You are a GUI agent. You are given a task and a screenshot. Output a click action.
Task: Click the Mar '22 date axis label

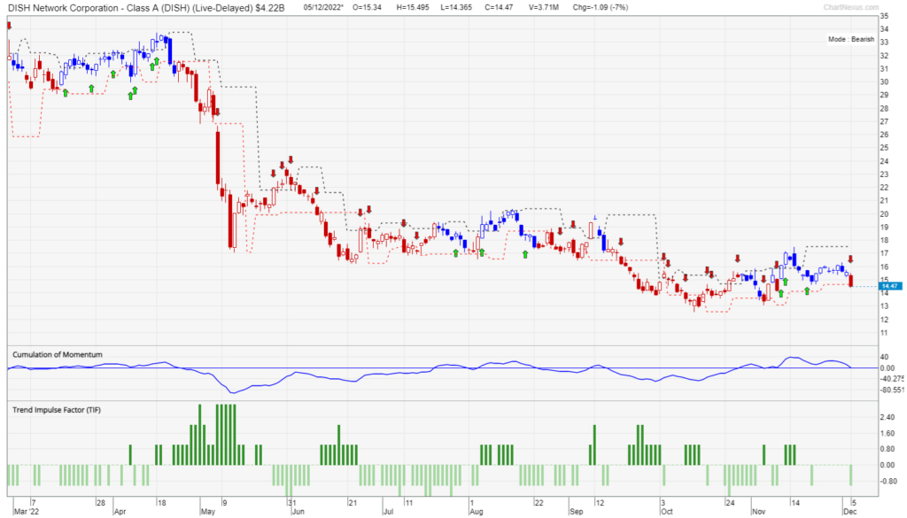coord(27,512)
